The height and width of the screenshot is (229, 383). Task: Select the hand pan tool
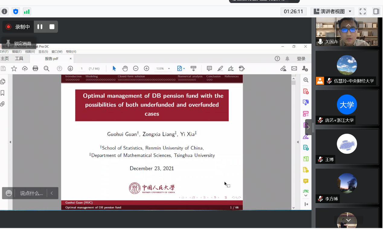point(125,69)
